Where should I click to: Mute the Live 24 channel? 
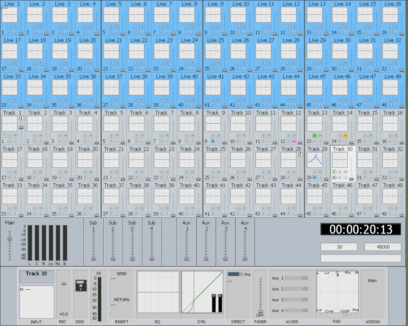(x=192, y=63)
